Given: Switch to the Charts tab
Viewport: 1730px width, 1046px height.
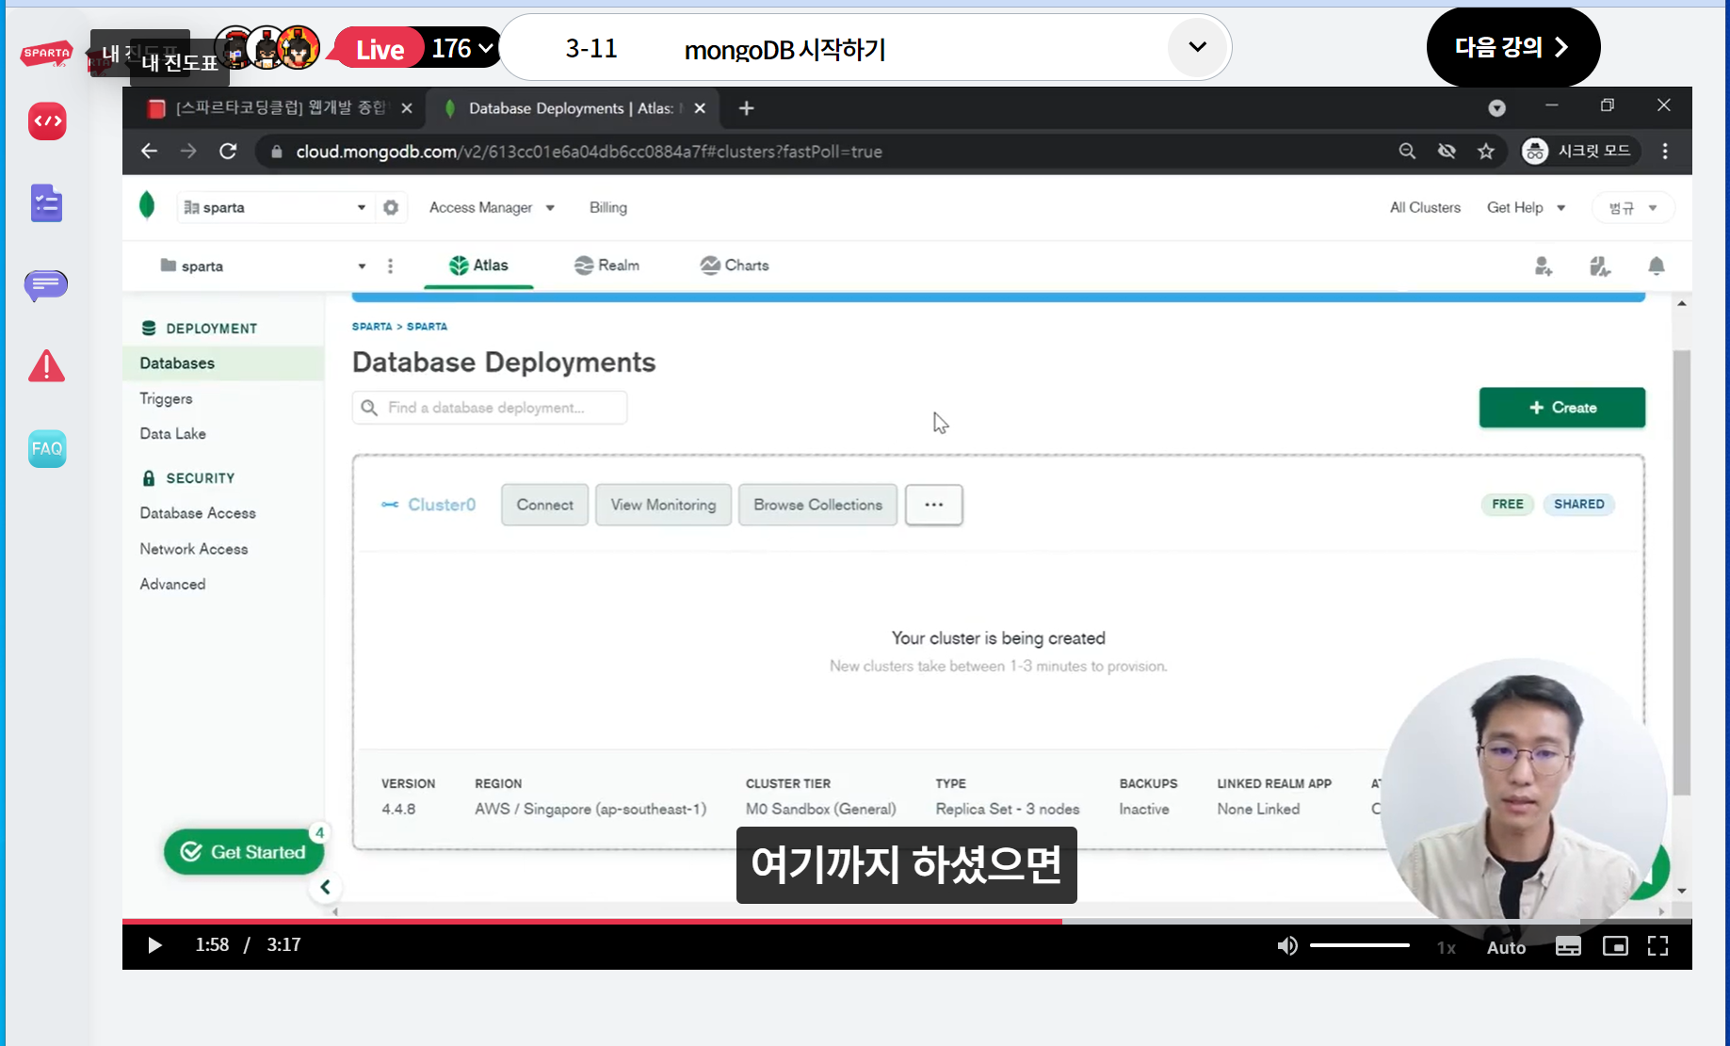Looking at the screenshot, I should click(735, 266).
